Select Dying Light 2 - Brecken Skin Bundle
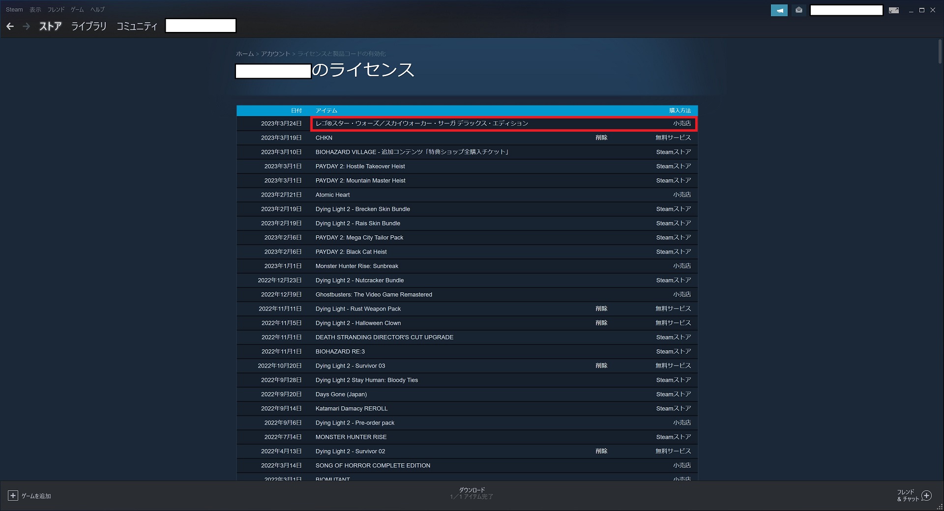944x511 pixels. pos(363,209)
